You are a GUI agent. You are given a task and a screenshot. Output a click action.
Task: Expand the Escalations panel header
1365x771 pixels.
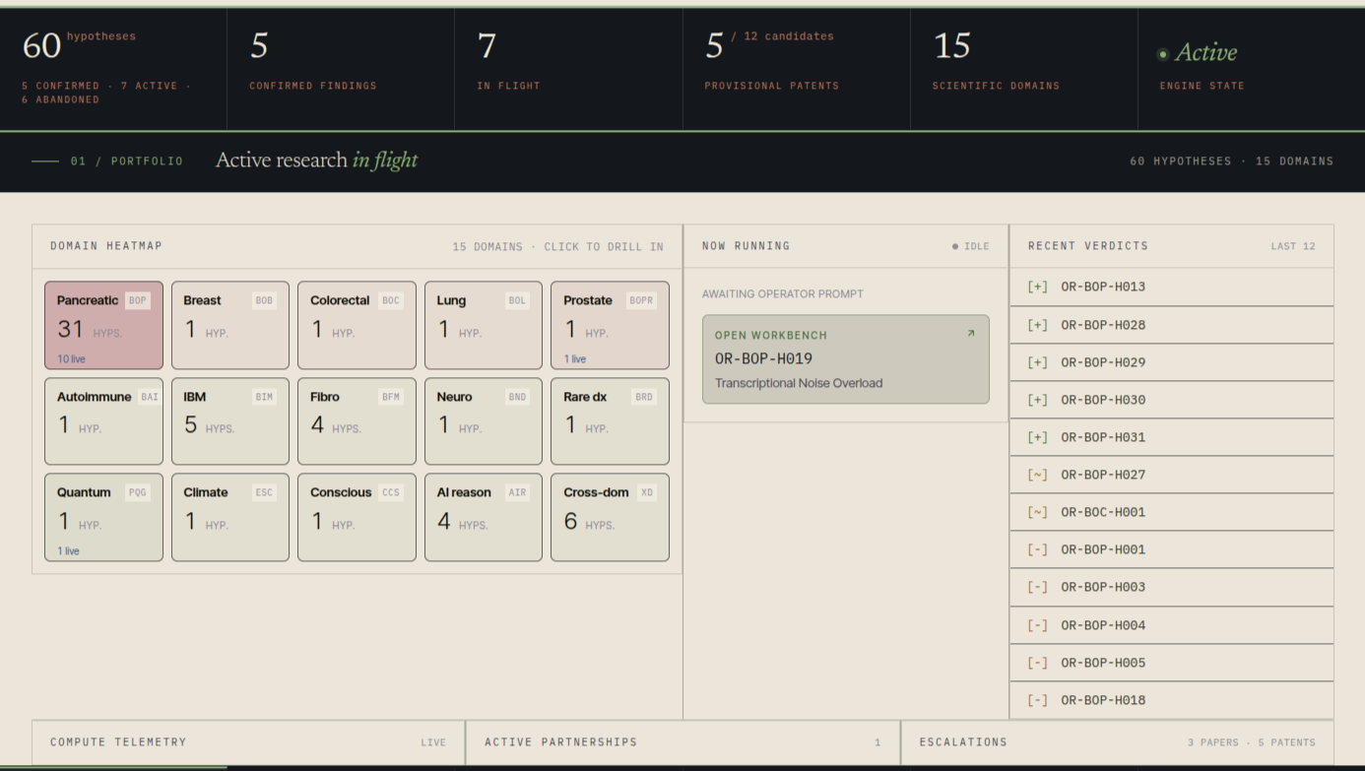click(x=1118, y=742)
